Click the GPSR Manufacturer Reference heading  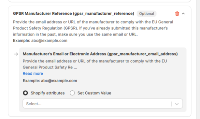74,13
